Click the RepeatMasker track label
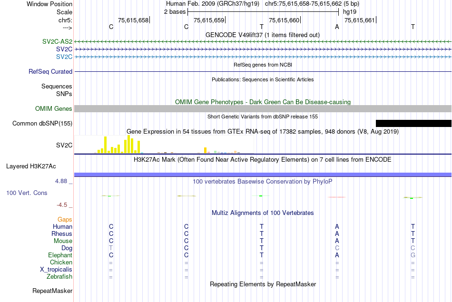 tap(52, 291)
